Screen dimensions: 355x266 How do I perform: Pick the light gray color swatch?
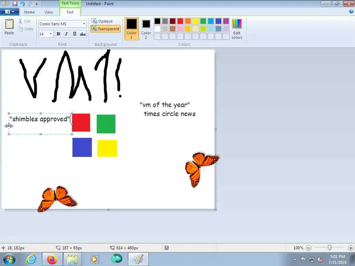click(x=165, y=29)
